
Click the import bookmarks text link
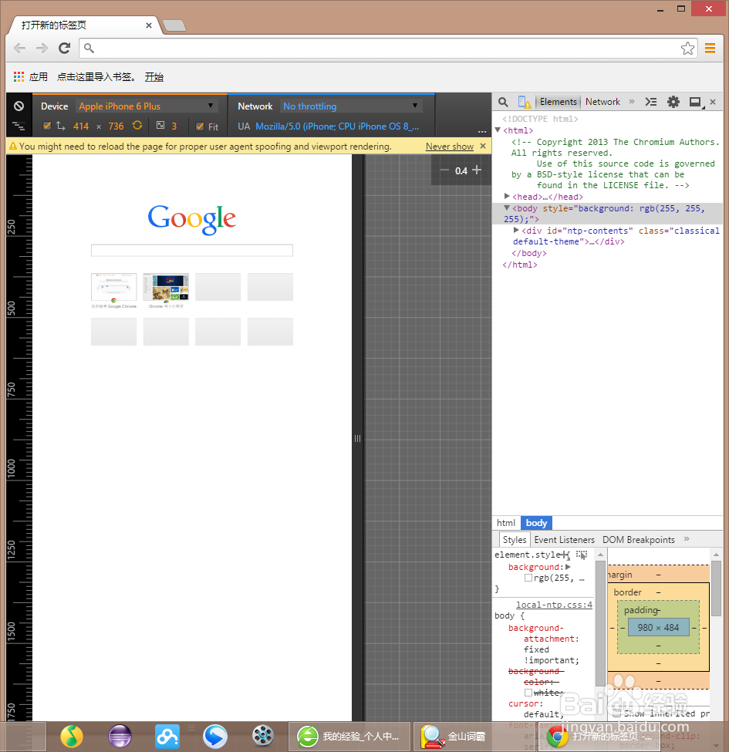pos(96,76)
